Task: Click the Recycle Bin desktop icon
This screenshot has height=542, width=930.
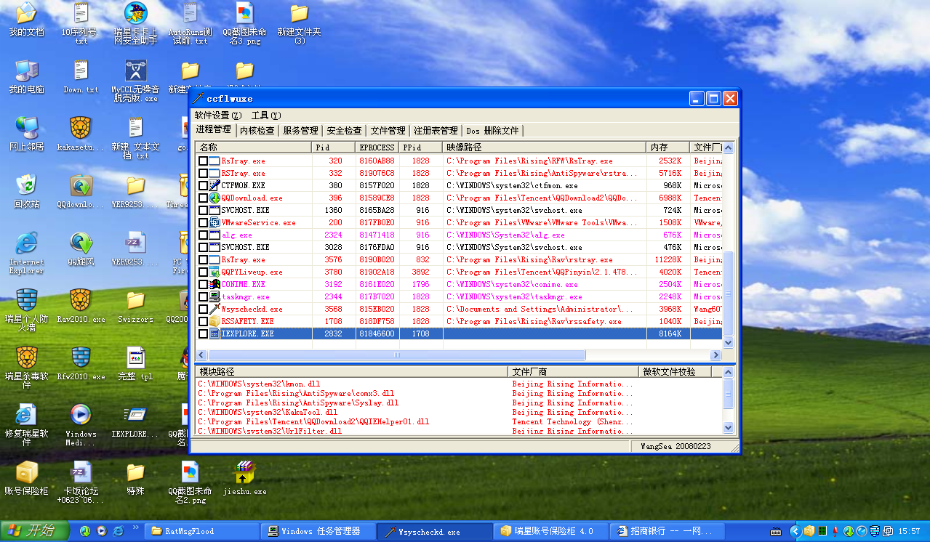Action: 26,185
